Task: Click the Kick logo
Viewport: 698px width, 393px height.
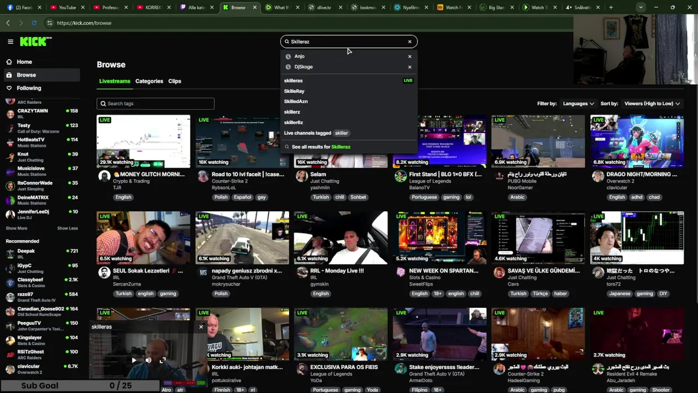Action: [35, 41]
